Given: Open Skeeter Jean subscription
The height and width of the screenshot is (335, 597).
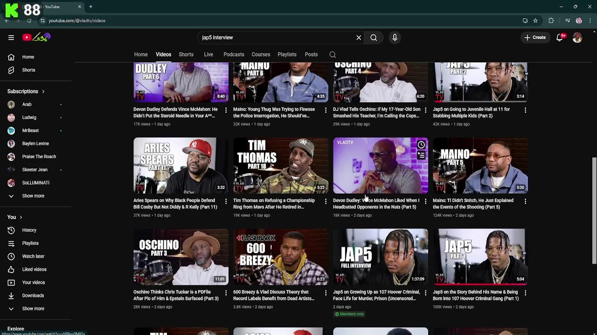Looking at the screenshot, I should (35, 170).
